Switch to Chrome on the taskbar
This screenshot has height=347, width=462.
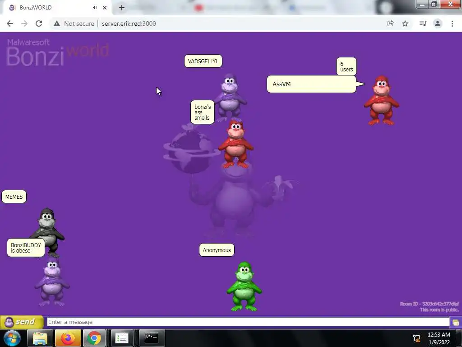coord(94,338)
